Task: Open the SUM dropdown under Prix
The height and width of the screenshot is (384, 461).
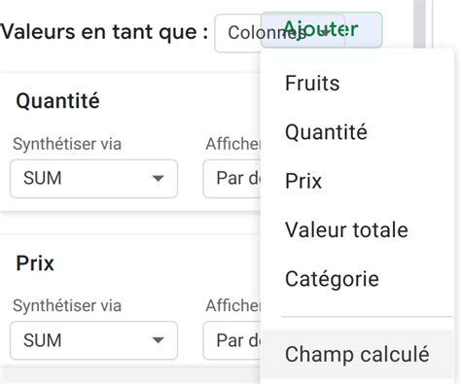Action: (93, 340)
